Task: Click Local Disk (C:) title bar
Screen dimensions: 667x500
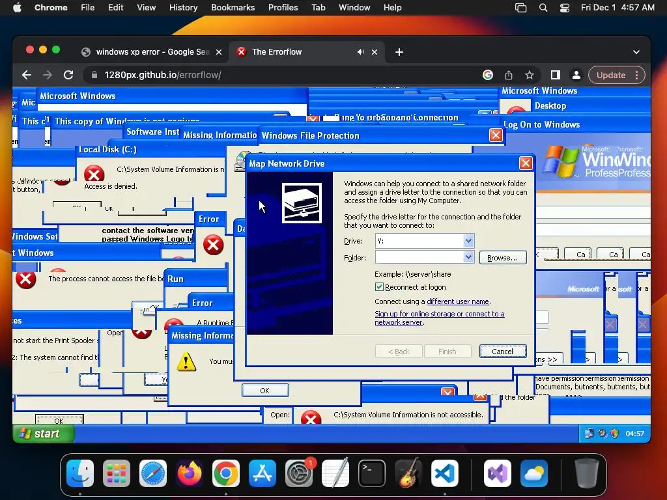Action: tap(151, 149)
